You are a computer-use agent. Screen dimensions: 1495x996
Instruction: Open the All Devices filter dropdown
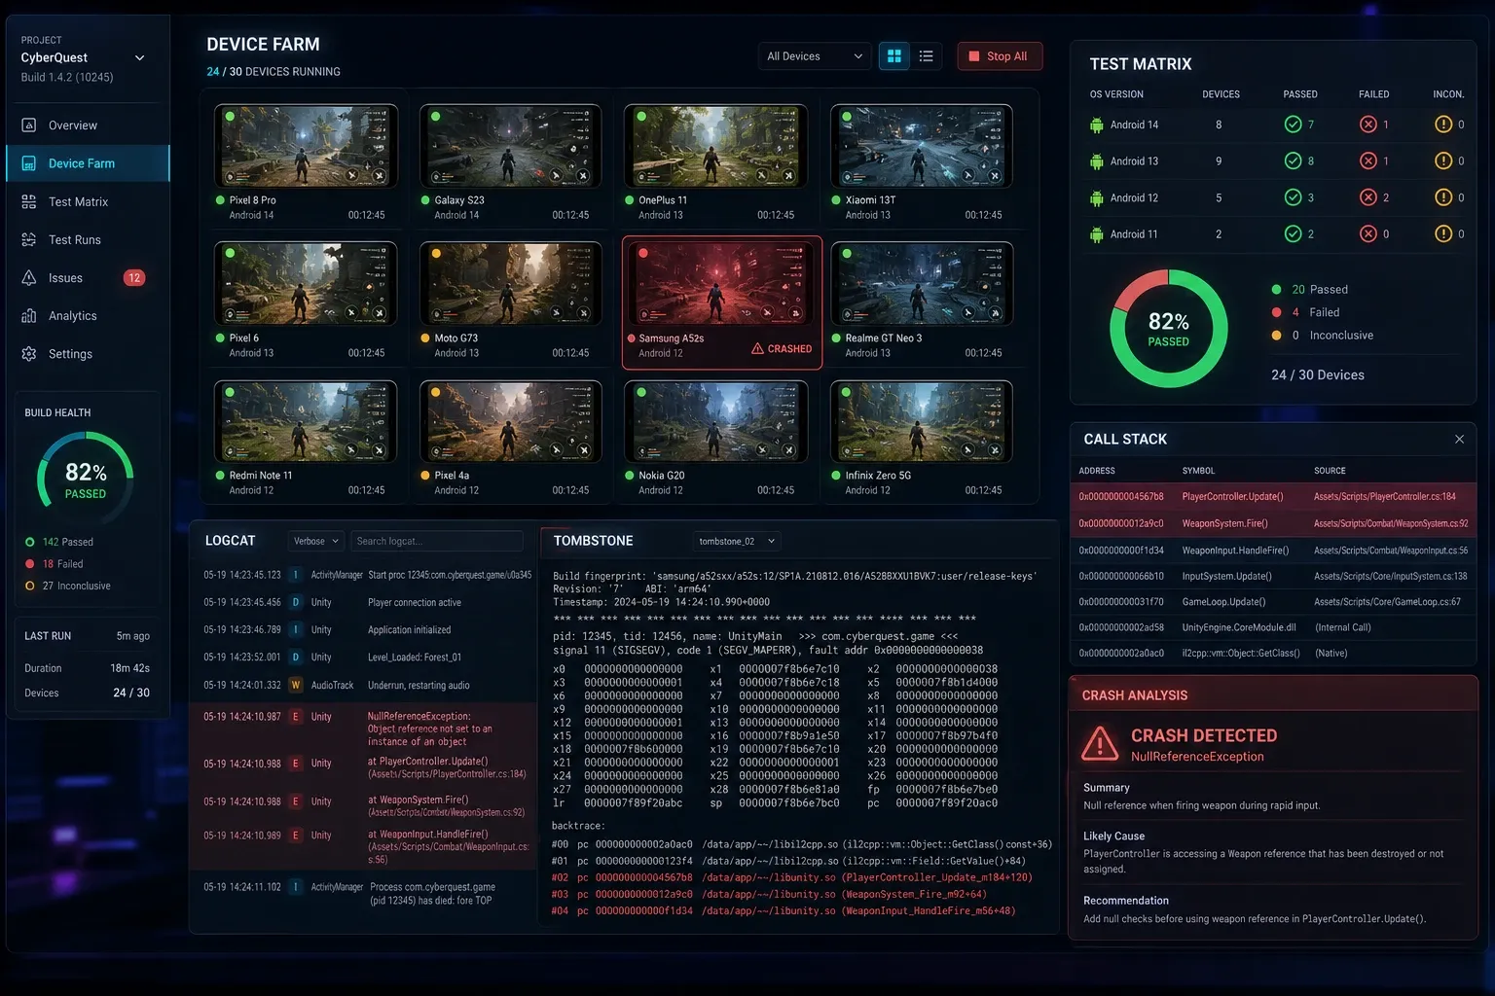click(x=815, y=56)
